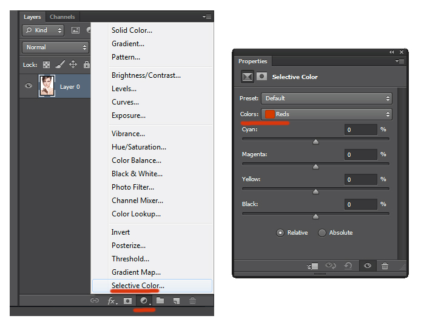This screenshot has height=327, width=421.
Task: Select the Relative radio button
Action: coord(280,233)
